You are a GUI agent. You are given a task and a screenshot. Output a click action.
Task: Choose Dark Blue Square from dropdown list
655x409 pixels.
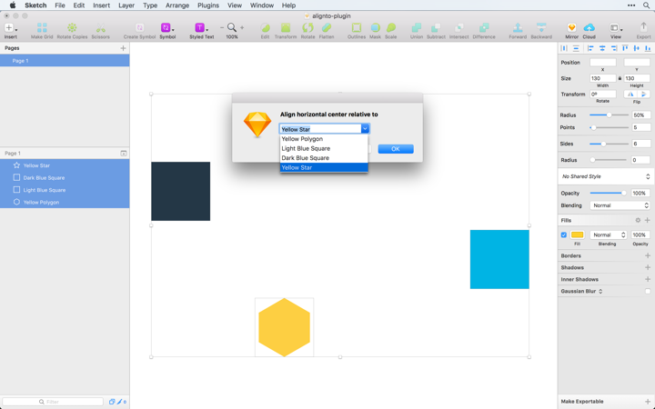pos(324,158)
